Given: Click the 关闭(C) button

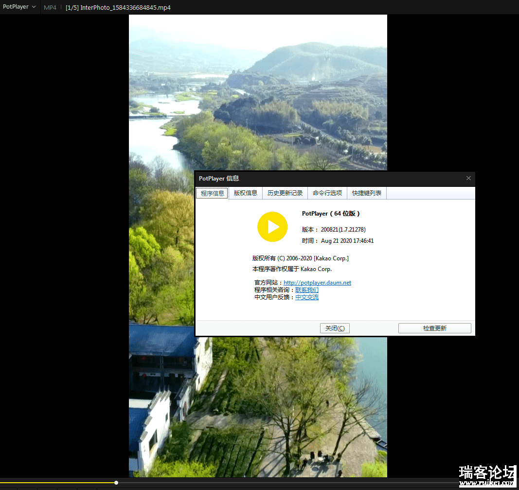Looking at the screenshot, I should [x=335, y=328].
